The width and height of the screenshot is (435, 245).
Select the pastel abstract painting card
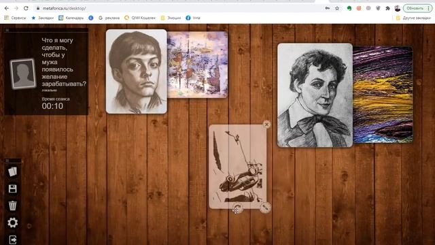click(x=198, y=65)
